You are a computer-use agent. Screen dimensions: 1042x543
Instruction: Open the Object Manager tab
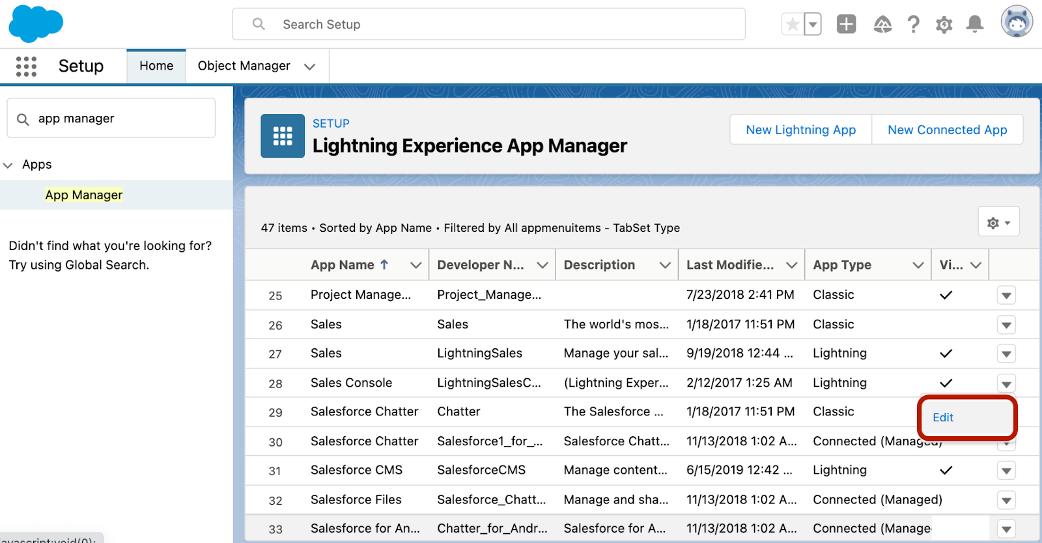(244, 66)
